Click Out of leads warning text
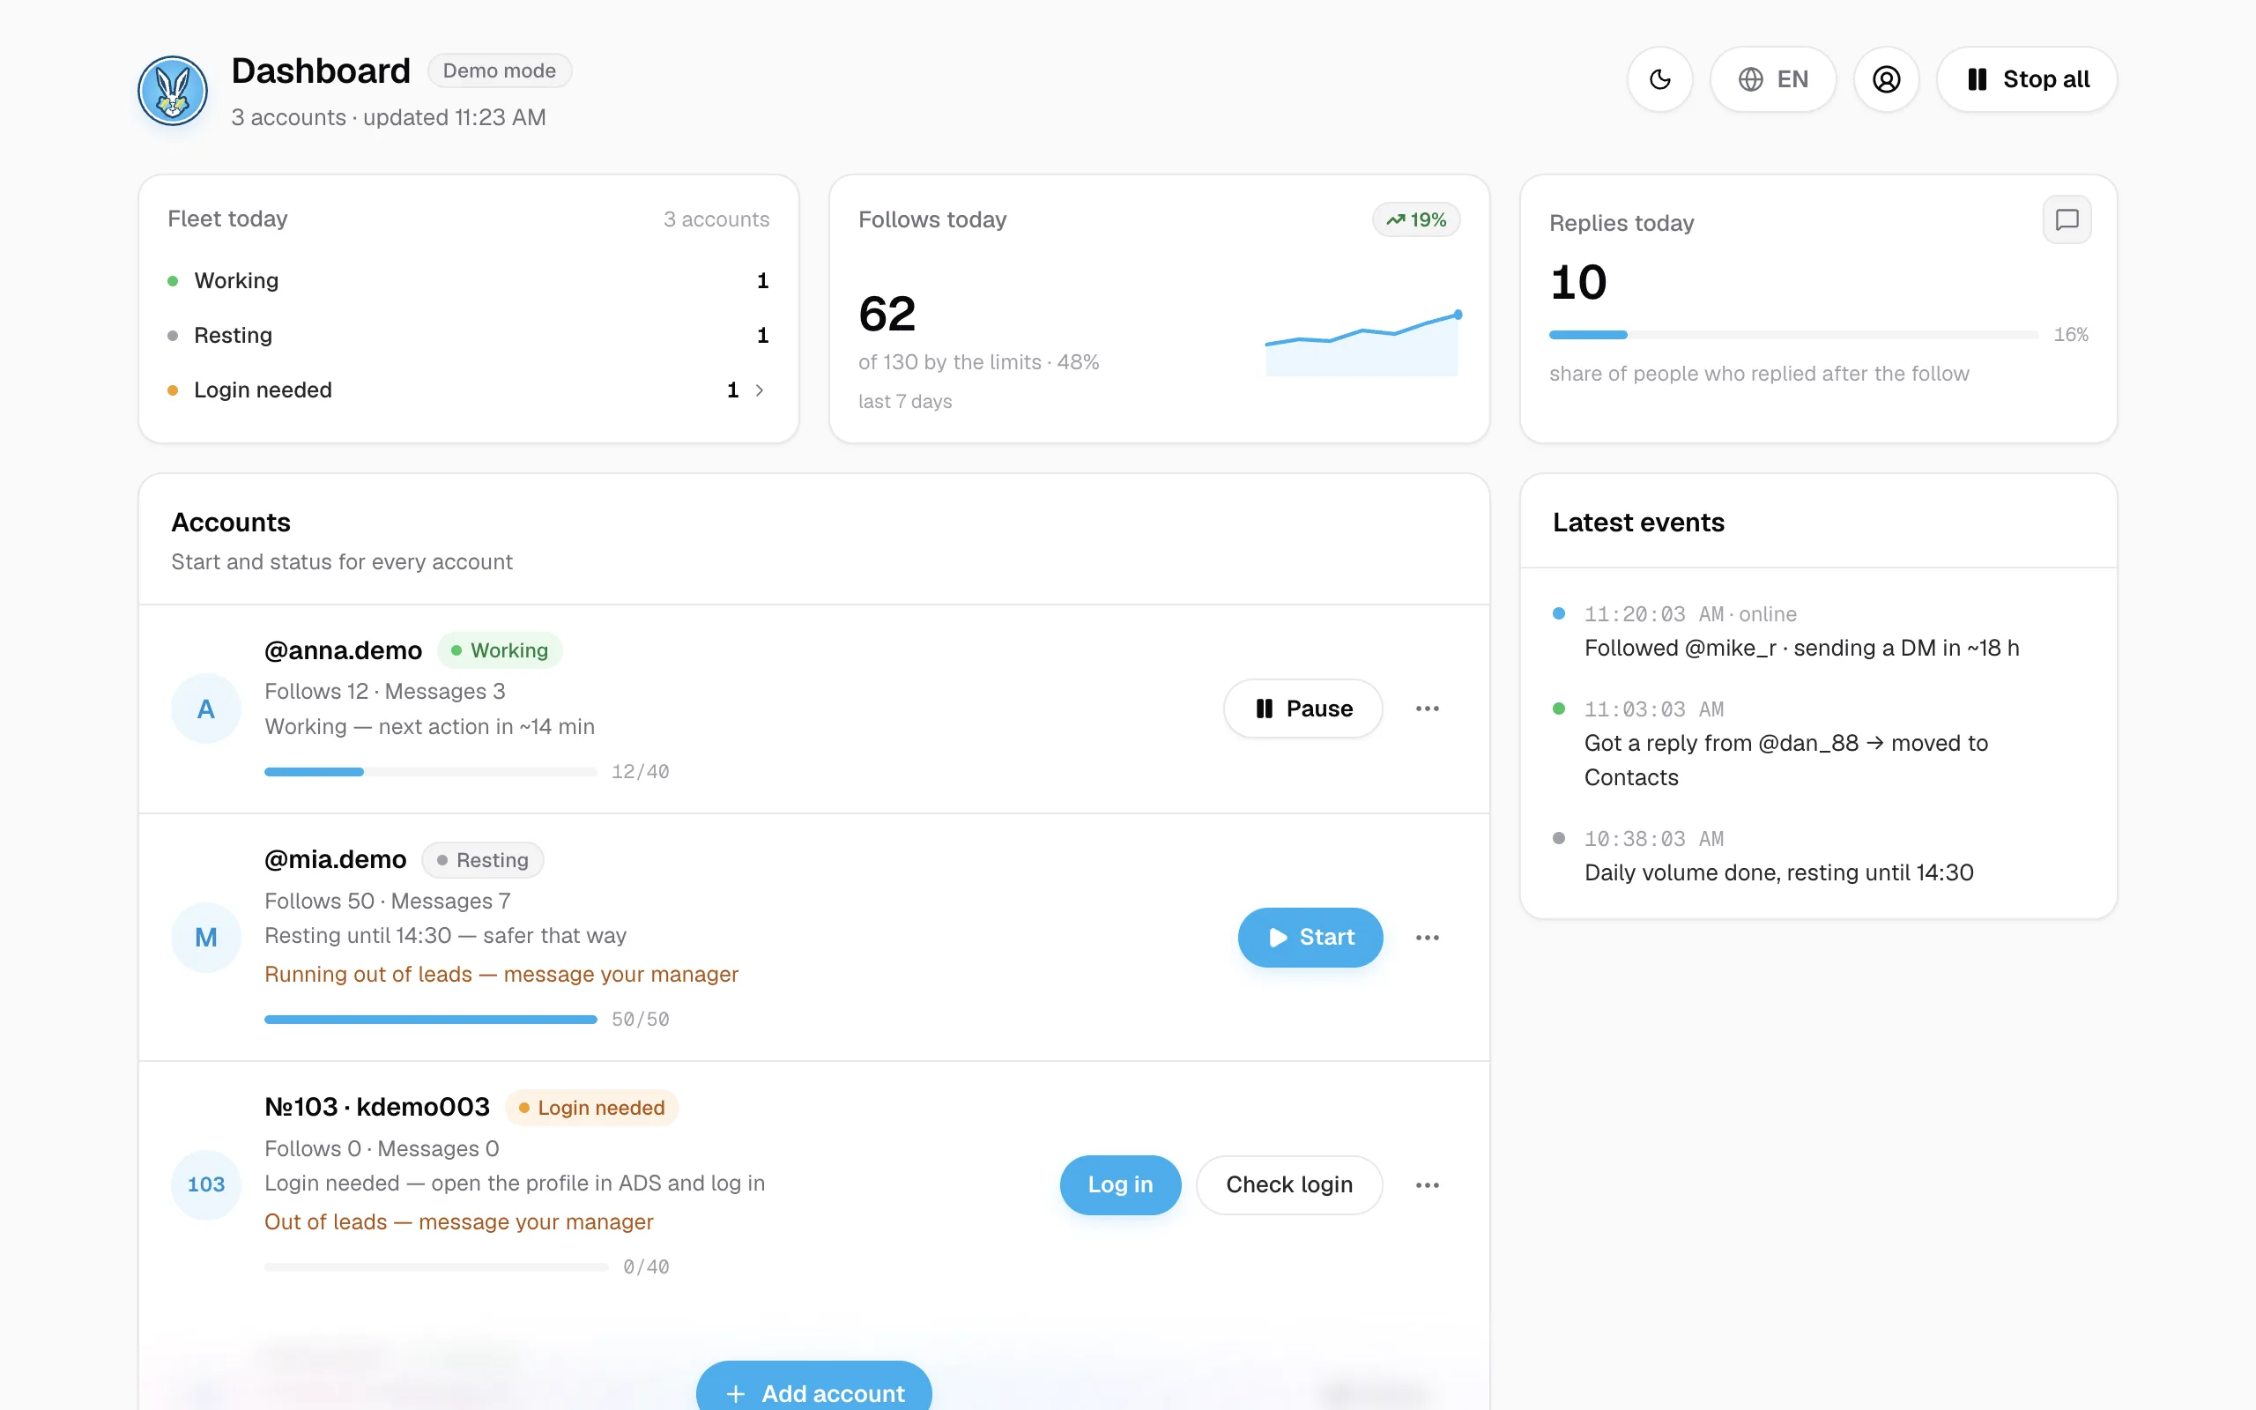The height and width of the screenshot is (1410, 2256). (x=458, y=1221)
